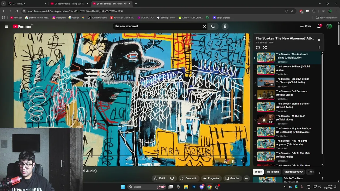Image resolution: width=340 pixels, height=191 pixels.
Task: Install app icon in address bar
Action: [x=286, y=11]
